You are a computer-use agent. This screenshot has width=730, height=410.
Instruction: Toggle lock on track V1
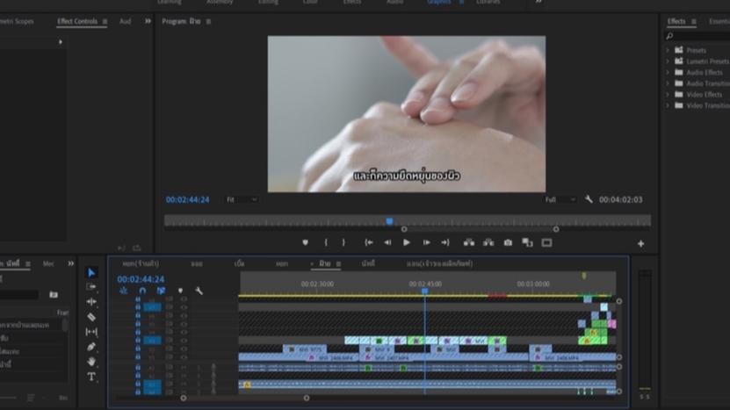[x=138, y=357]
